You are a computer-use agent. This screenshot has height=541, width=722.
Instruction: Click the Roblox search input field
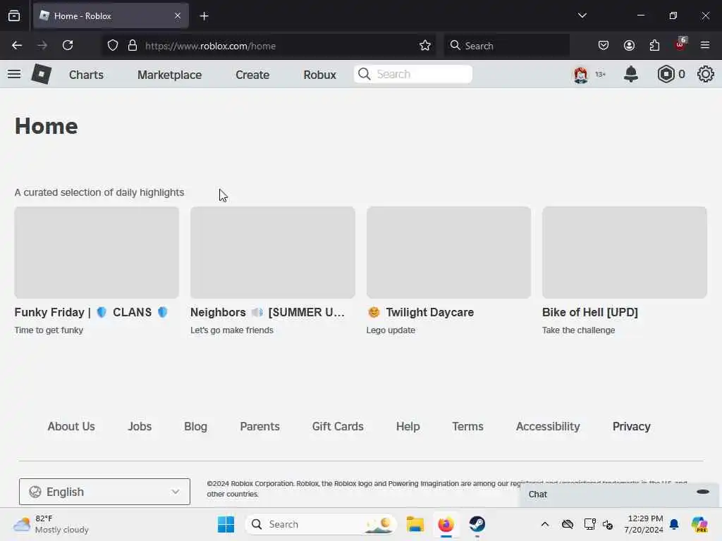(x=413, y=74)
